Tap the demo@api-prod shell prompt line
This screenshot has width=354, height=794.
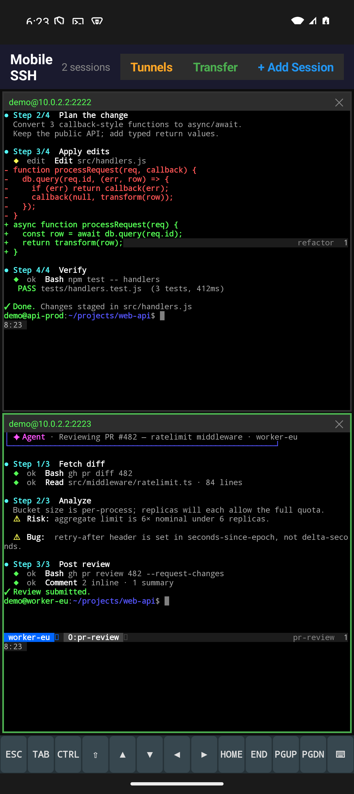pyautogui.click(x=84, y=316)
